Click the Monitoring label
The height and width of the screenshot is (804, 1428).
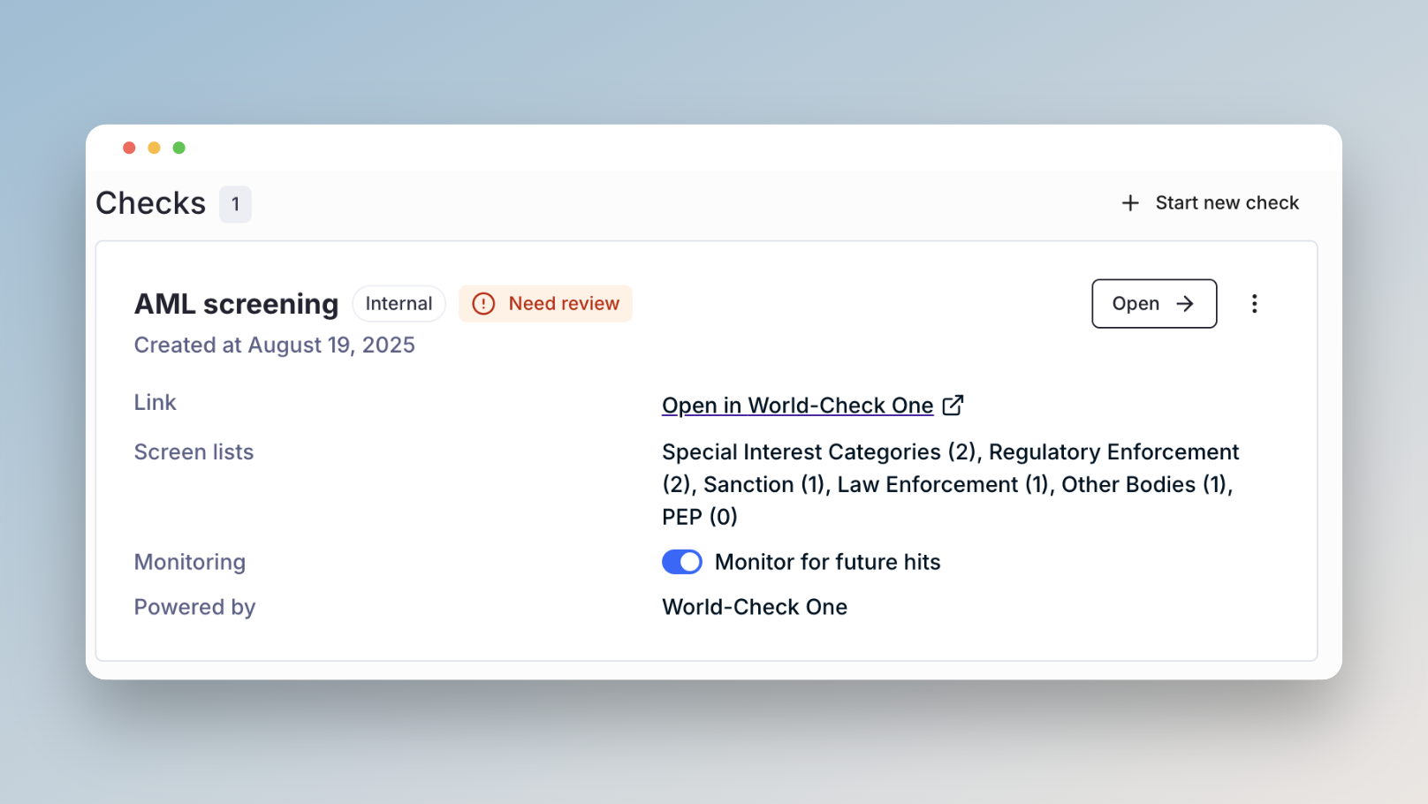pyautogui.click(x=190, y=562)
